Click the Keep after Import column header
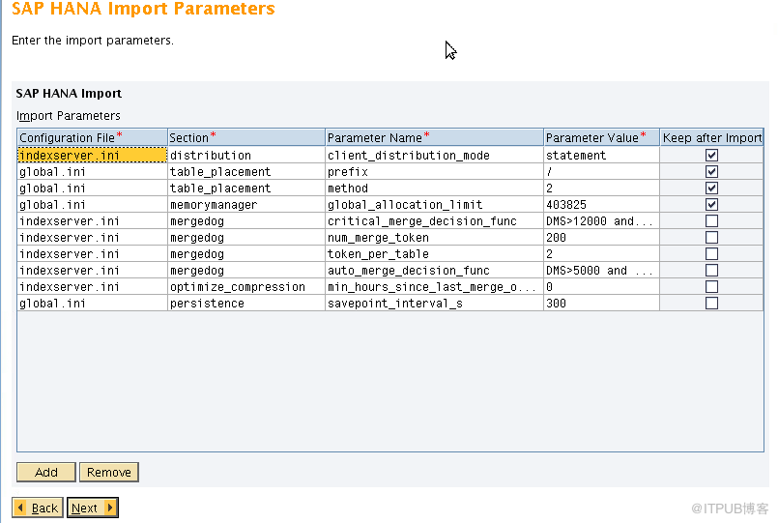 (711, 137)
